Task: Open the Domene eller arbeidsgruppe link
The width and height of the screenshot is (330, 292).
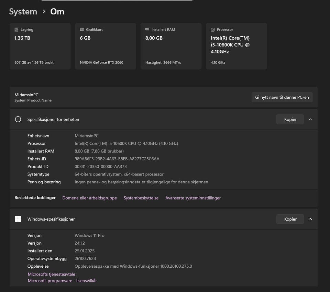Action: (89, 198)
